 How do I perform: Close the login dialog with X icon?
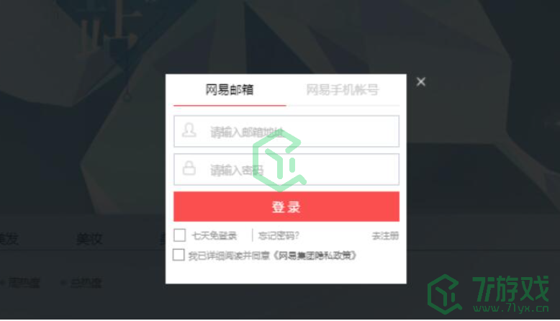click(420, 82)
